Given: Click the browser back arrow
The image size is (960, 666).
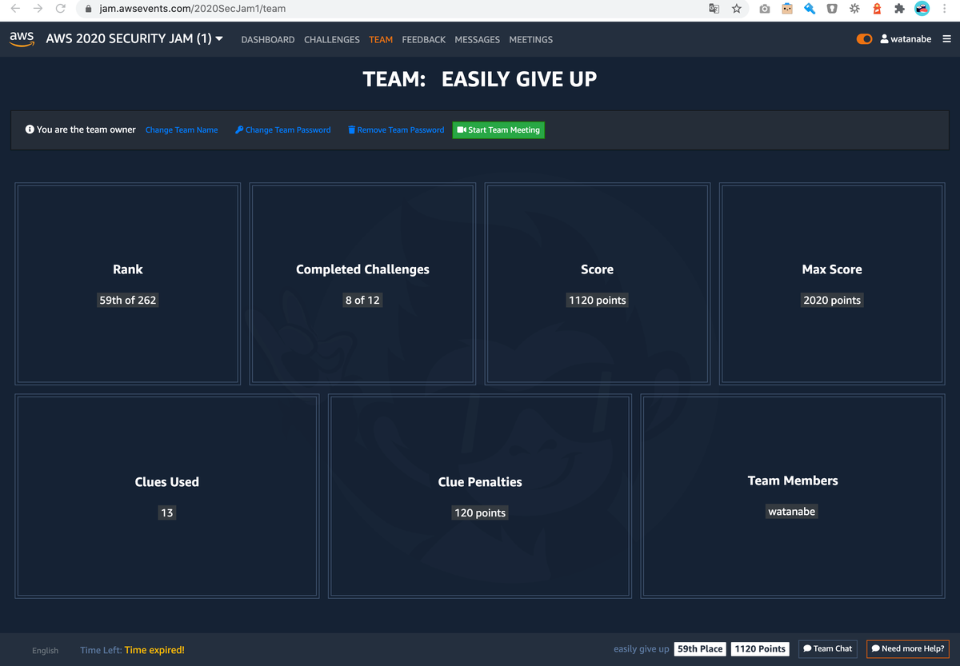Looking at the screenshot, I should click(x=15, y=9).
